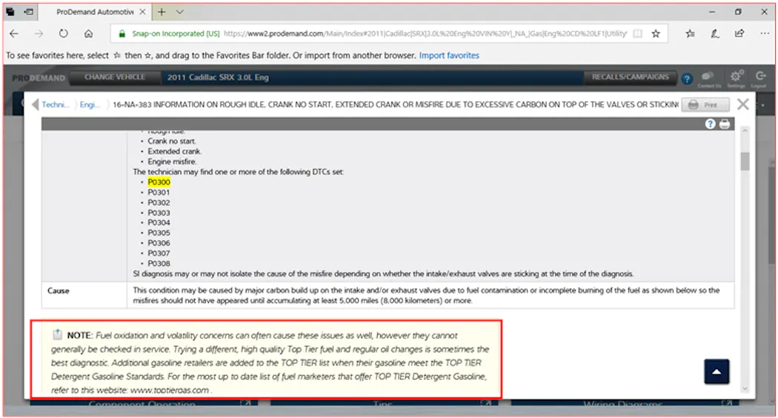Image resolution: width=778 pixels, height=418 pixels.
Task: Open the Contact Us chat icon
Action: (708, 78)
